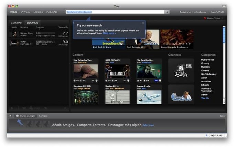
Task: Click the 'View All' categories link
Action: point(205,98)
